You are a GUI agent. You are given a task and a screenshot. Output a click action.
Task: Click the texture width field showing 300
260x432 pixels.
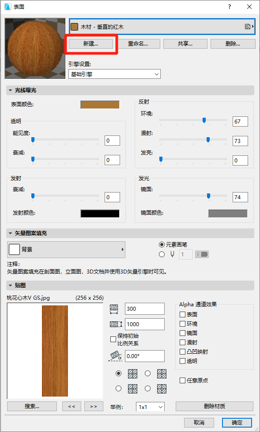coord(145,309)
